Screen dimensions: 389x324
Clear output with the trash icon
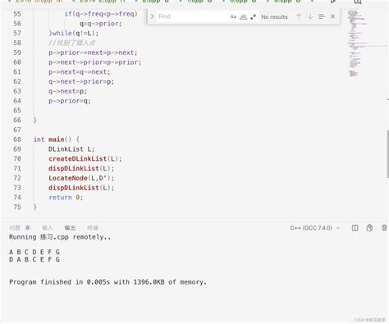point(384,228)
